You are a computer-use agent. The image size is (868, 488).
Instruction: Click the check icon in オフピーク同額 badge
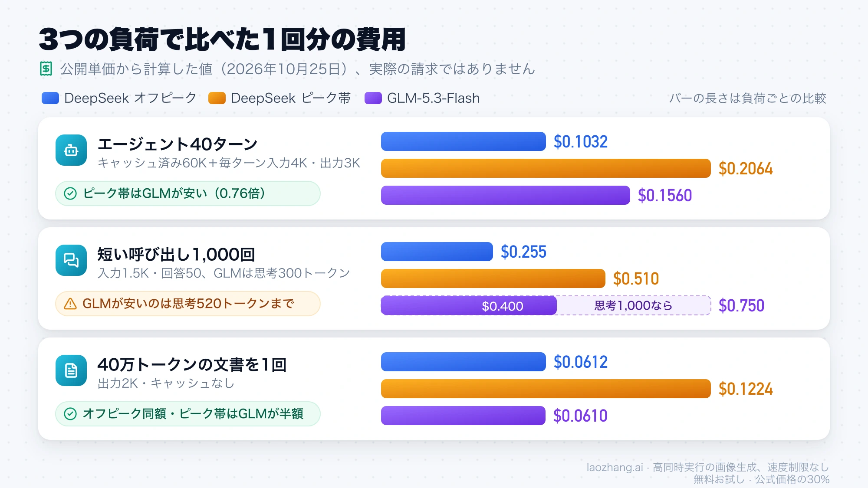click(70, 414)
